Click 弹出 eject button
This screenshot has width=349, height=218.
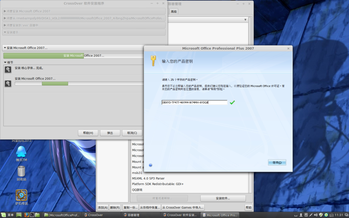[x=110, y=133]
